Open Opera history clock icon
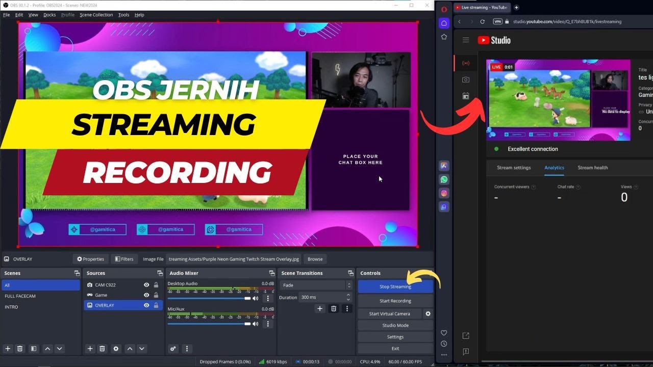The width and height of the screenshot is (653, 367). (444, 344)
